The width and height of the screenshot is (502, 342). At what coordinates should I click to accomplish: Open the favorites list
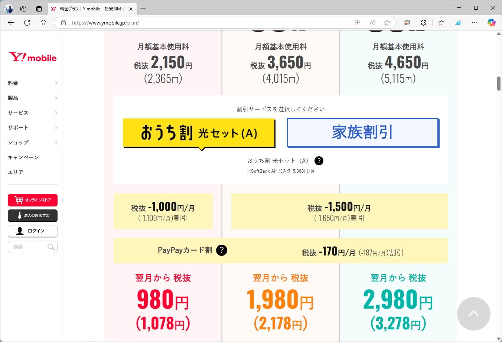(441, 23)
